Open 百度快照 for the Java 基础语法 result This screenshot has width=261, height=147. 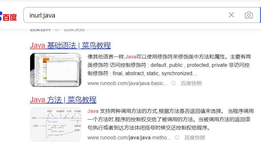click(x=191, y=83)
